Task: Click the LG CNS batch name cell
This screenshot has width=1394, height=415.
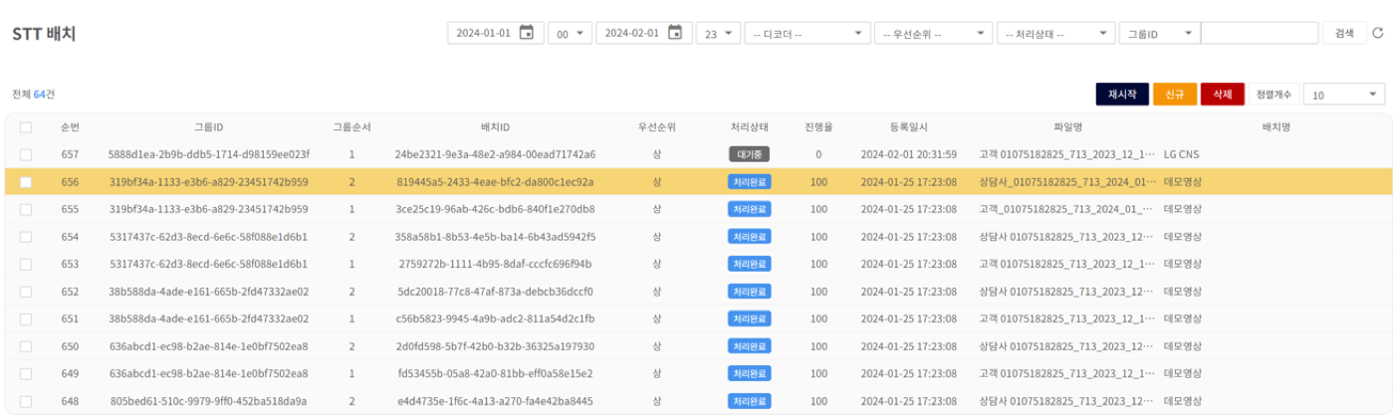Action: [1183, 154]
